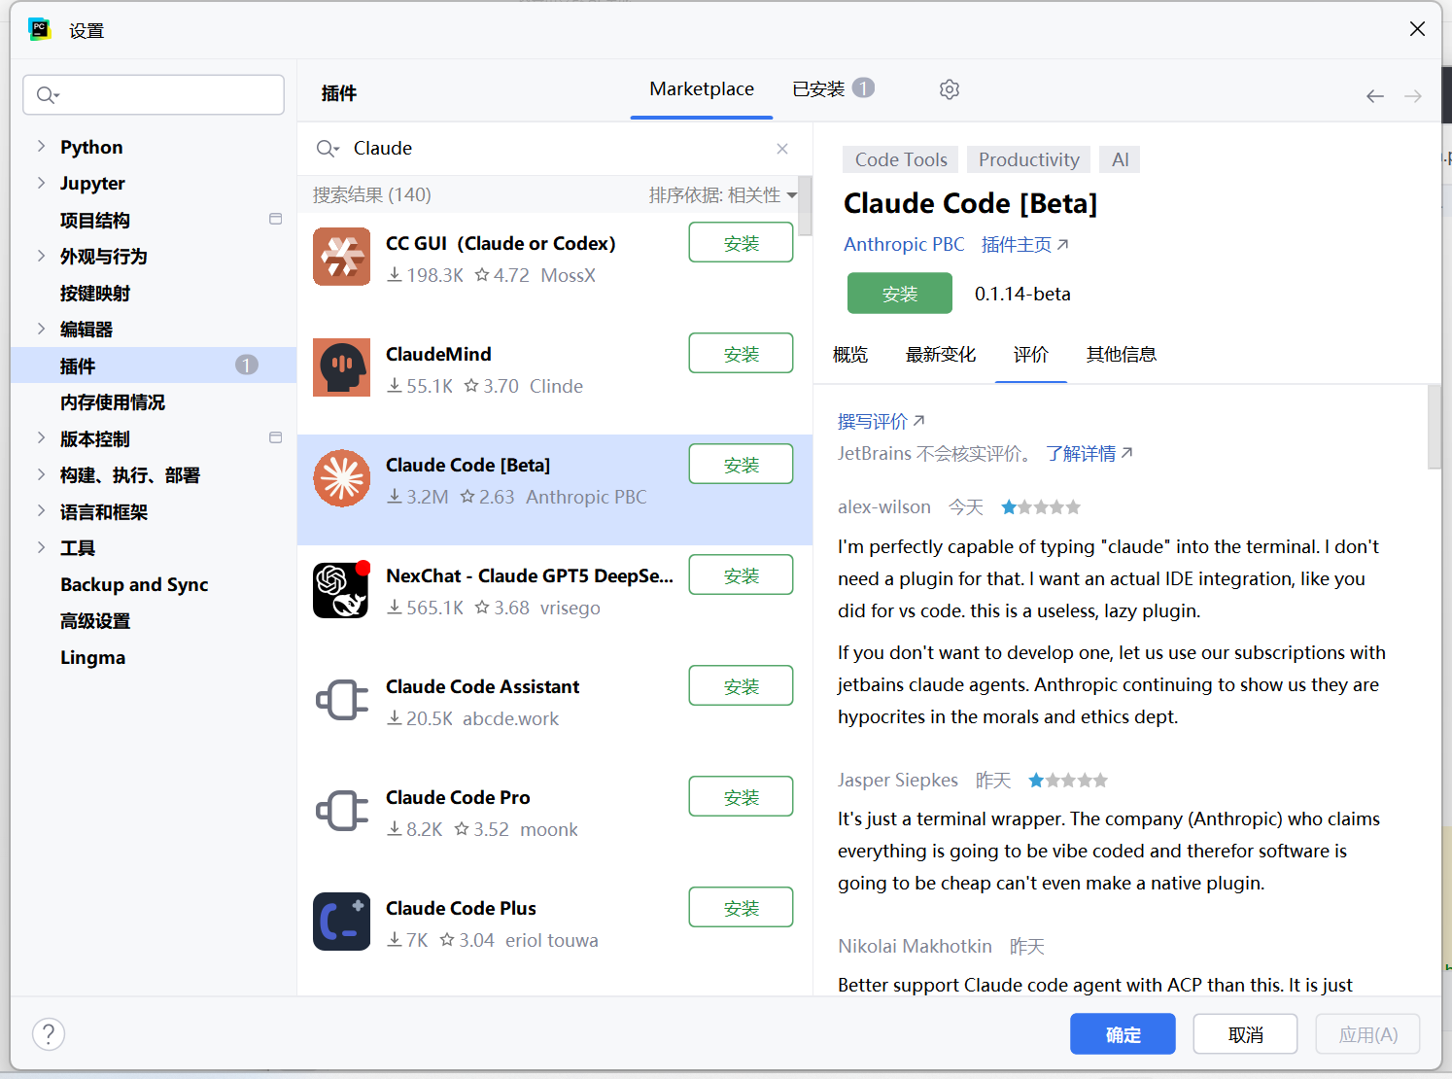This screenshot has height=1079, width=1452.
Task: Install the CC GUI plugin
Action: (741, 243)
